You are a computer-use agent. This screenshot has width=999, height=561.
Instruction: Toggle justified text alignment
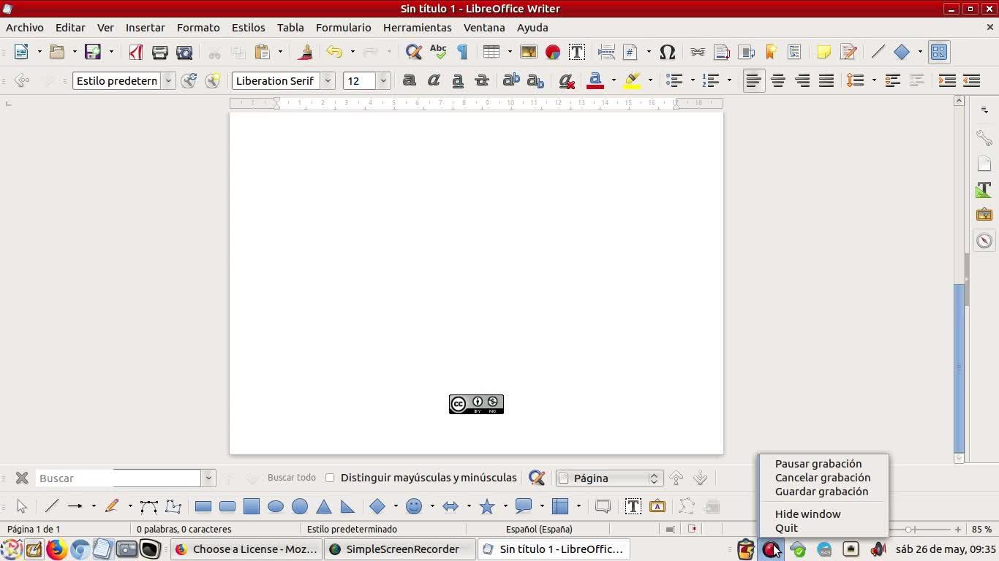(x=826, y=81)
